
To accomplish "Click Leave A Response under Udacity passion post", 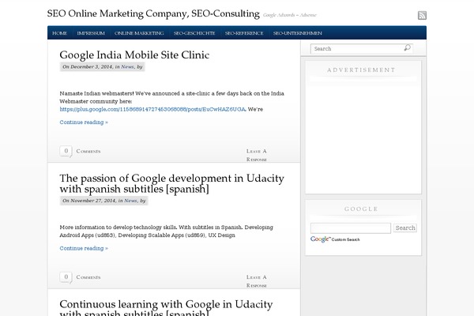I will tap(256, 281).
